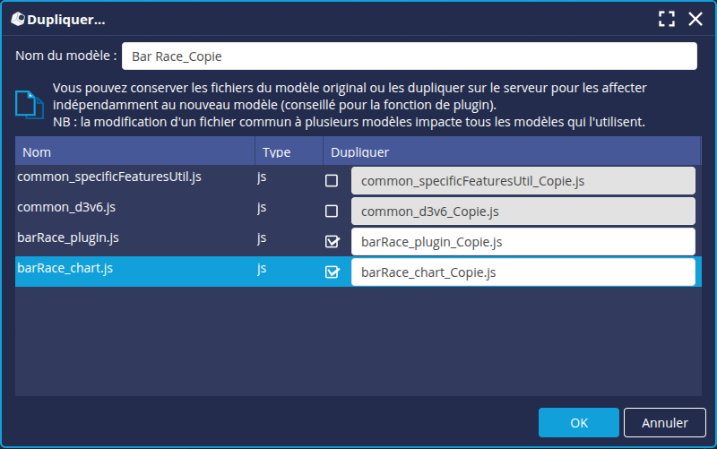Click the duplicate files info icon
717x449 pixels.
(29, 105)
